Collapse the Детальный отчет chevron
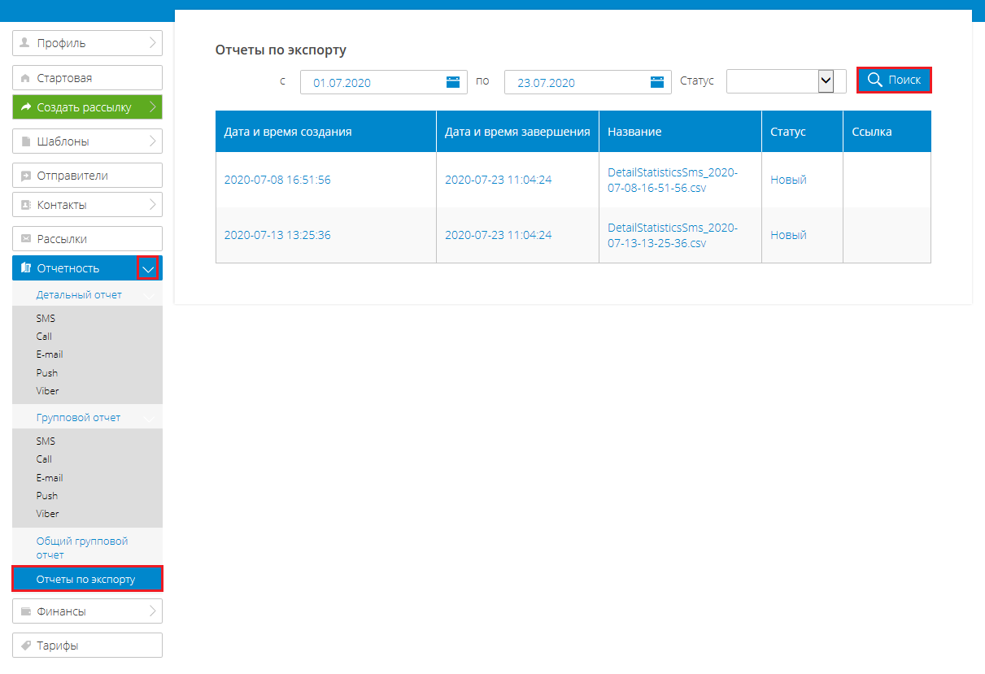The image size is (985, 674). click(x=149, y=296)
